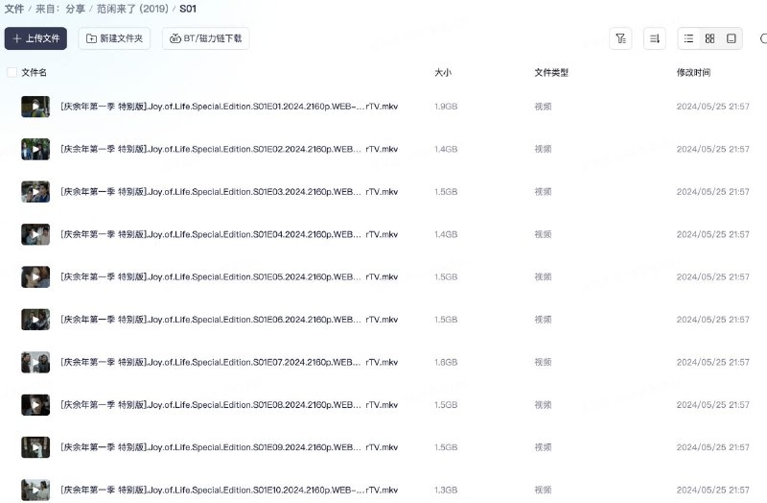Sort by 修改时间 column header
Screen dimensions: 767x503
point(693,73)
